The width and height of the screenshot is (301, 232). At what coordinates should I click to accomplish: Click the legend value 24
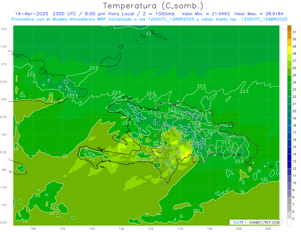click(294, 82)
